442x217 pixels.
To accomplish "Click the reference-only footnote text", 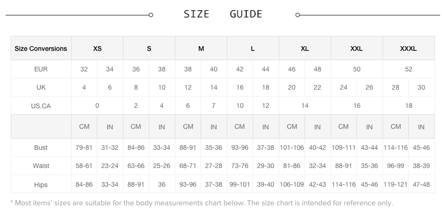I will pos(202,203).
